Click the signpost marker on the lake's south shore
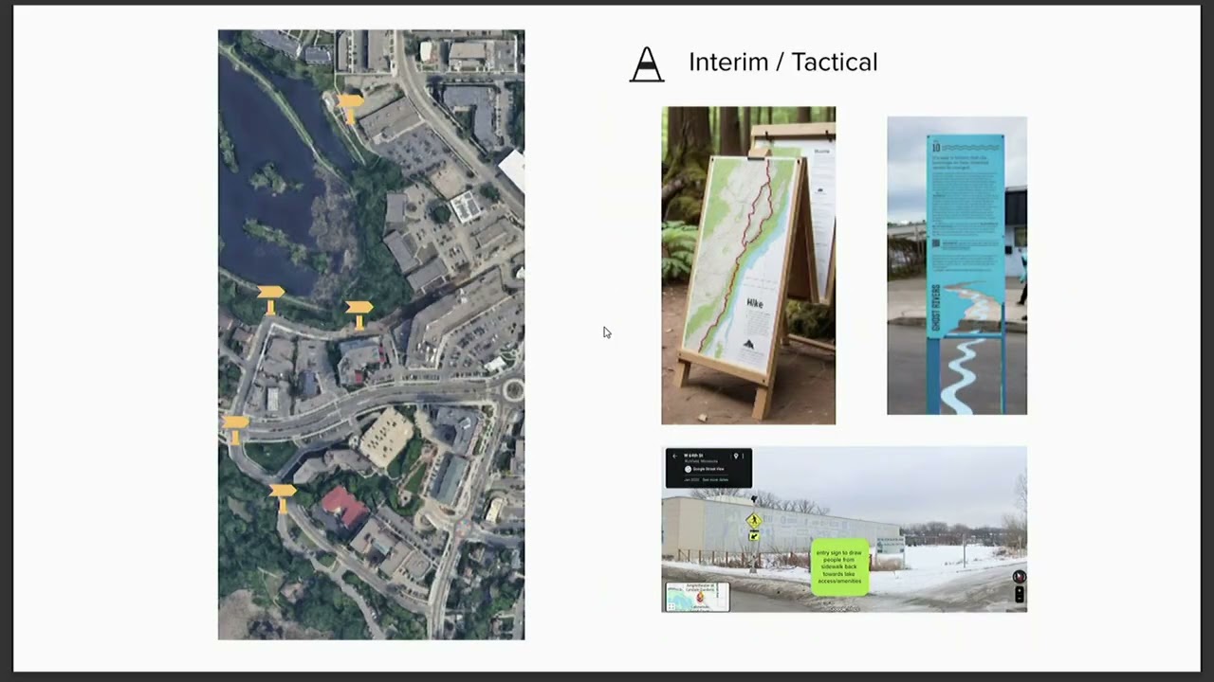The height and width of the screenshot is (682, 1214). tap(270, 299)
